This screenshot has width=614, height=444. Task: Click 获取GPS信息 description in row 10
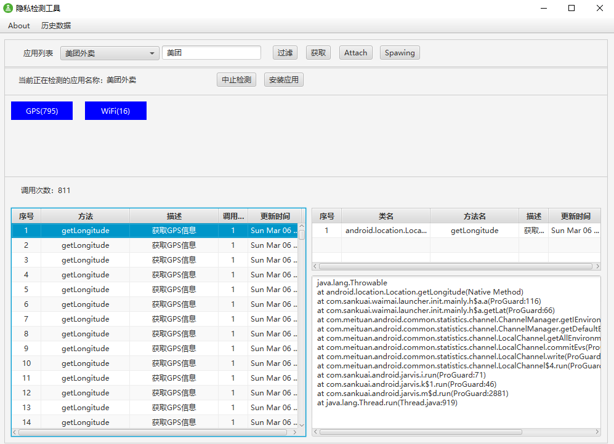[174, 363]
